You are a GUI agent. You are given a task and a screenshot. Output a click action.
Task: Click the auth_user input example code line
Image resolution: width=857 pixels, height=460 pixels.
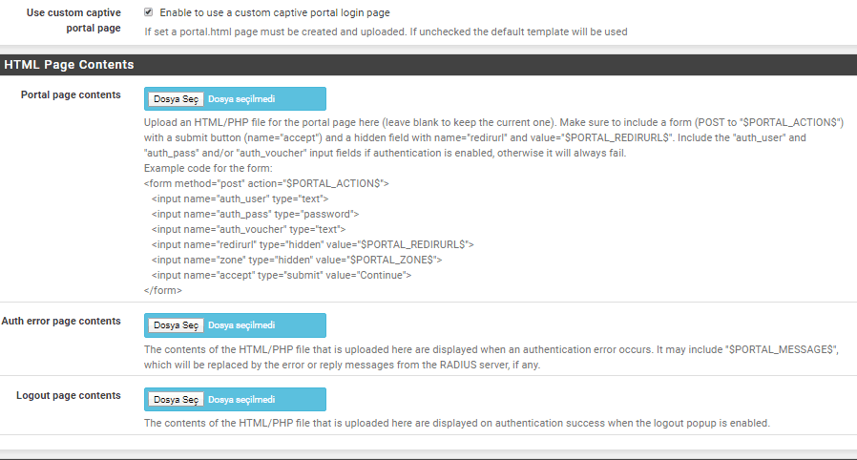[x=240, y=198]
